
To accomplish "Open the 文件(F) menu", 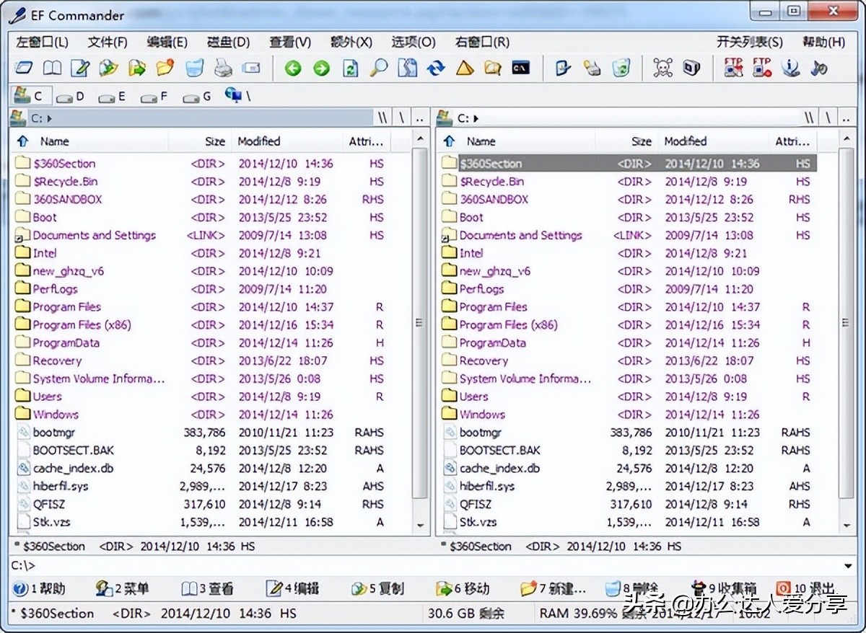I will coord(108,43).
